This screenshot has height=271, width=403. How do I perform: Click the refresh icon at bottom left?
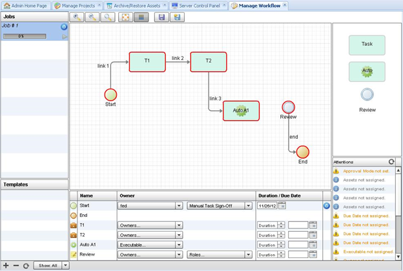click(26, 266)
